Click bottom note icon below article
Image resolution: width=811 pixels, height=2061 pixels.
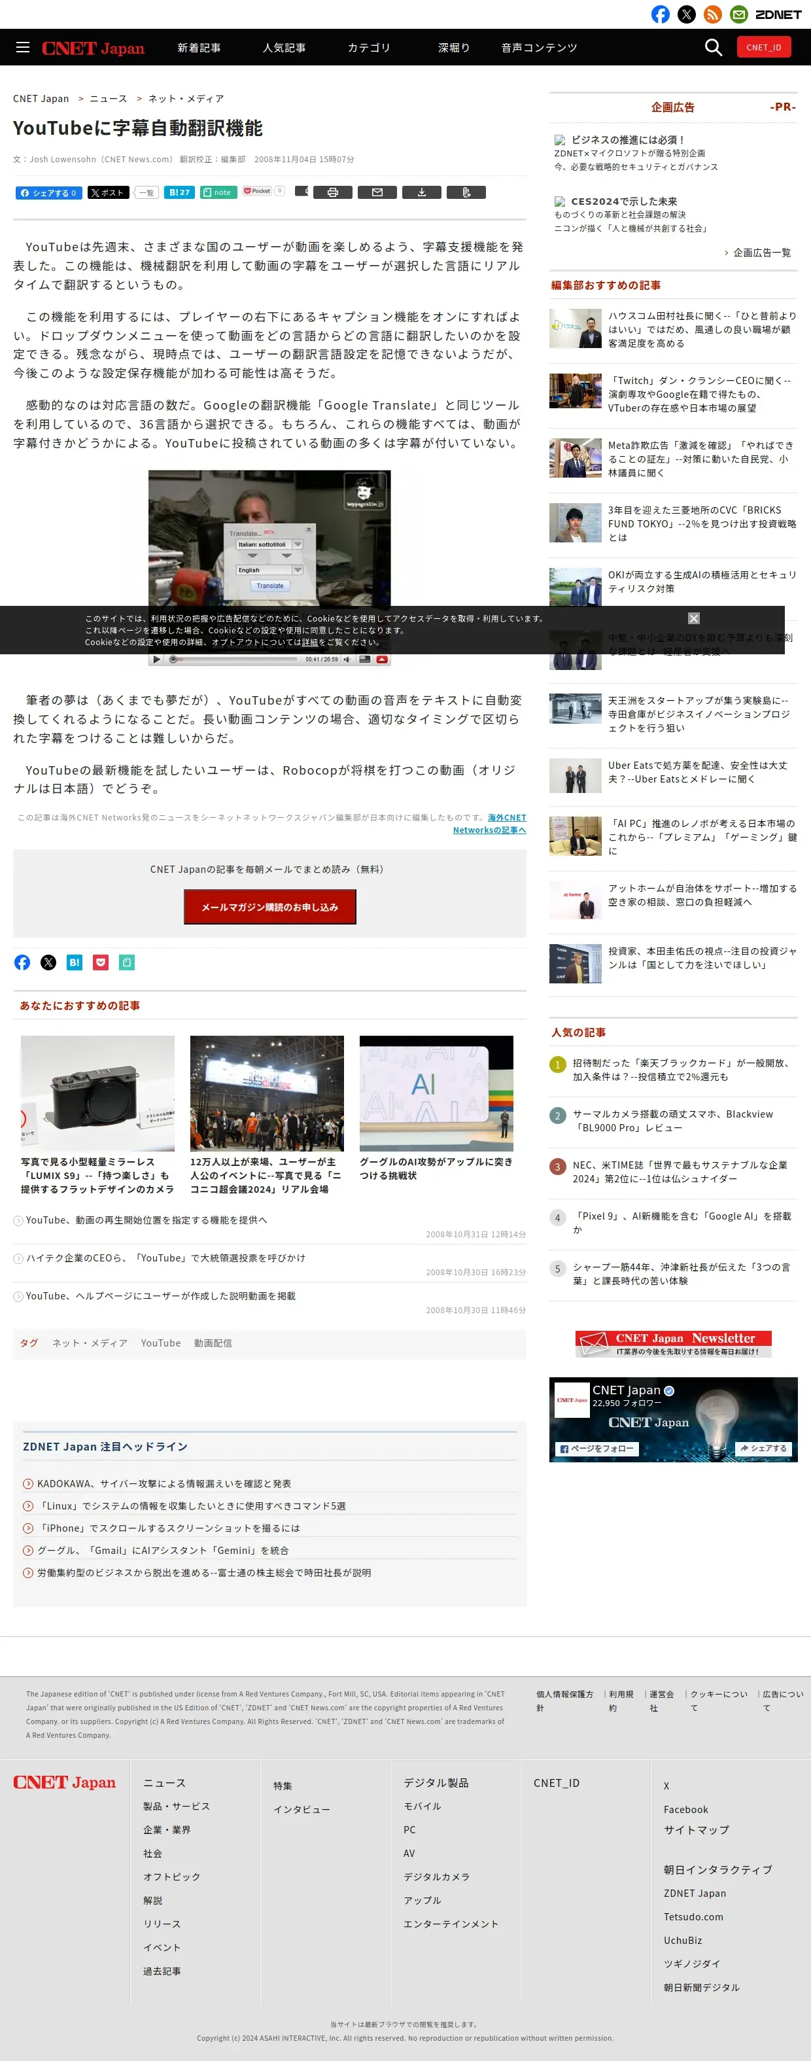(x=127, y=962)
